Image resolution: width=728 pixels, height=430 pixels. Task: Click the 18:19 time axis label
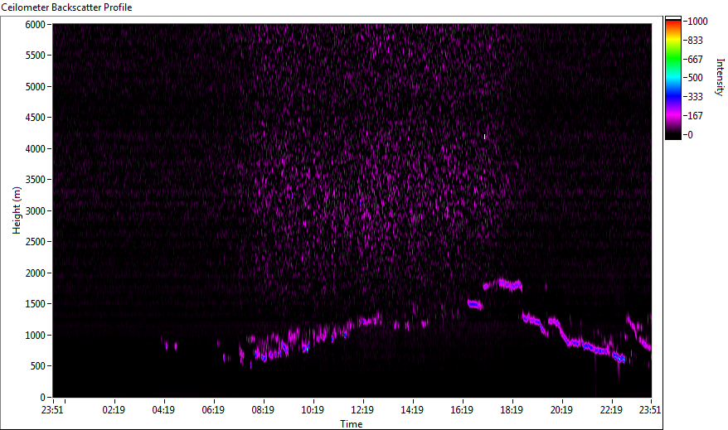click(512, 409)
